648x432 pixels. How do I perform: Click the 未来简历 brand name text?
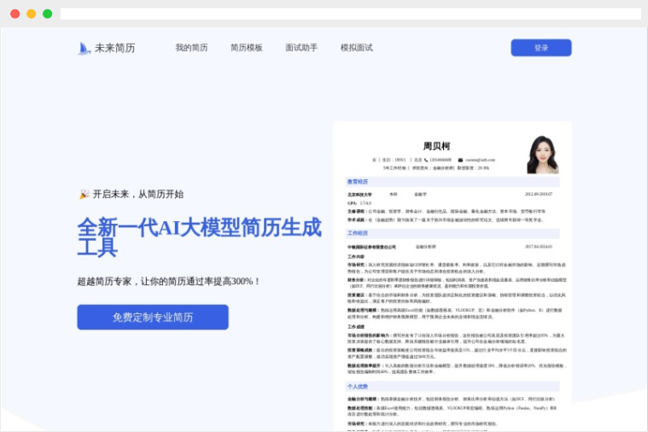(115, 48)
